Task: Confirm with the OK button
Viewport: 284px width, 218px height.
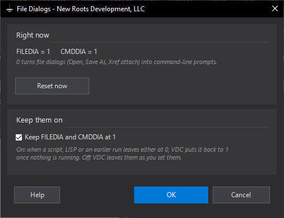Action: (x=171, y=195)
